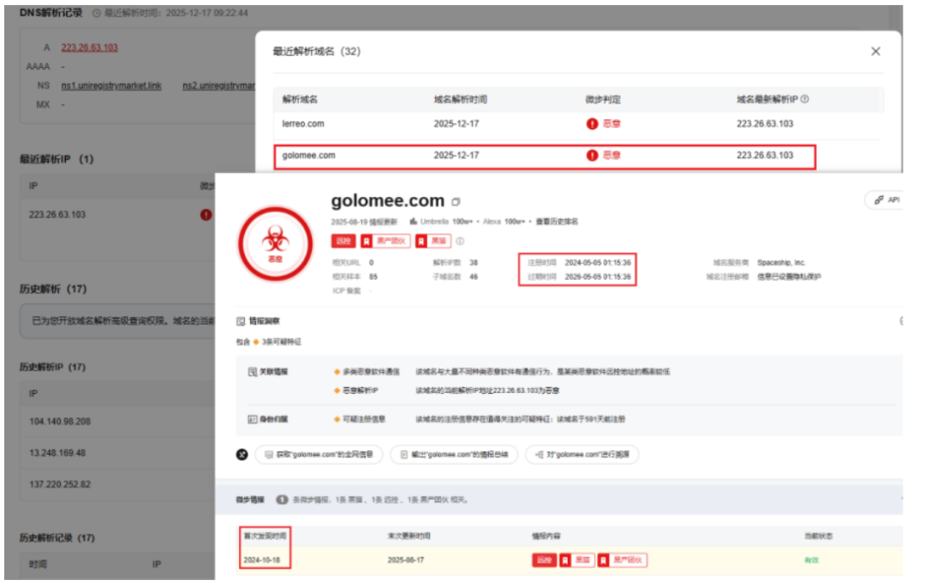
Task: Click the red 远控 tag in intelligence row
Action: click(543, 560)
